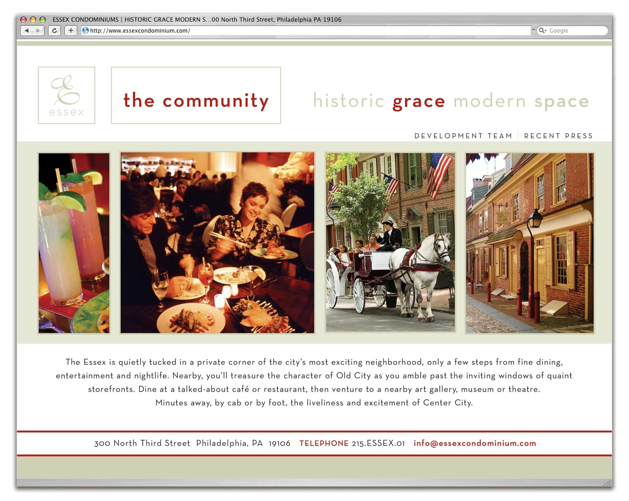Screen dimensions: 629x501
Task: Click the Essex logo box
Action: click(66, 95)
